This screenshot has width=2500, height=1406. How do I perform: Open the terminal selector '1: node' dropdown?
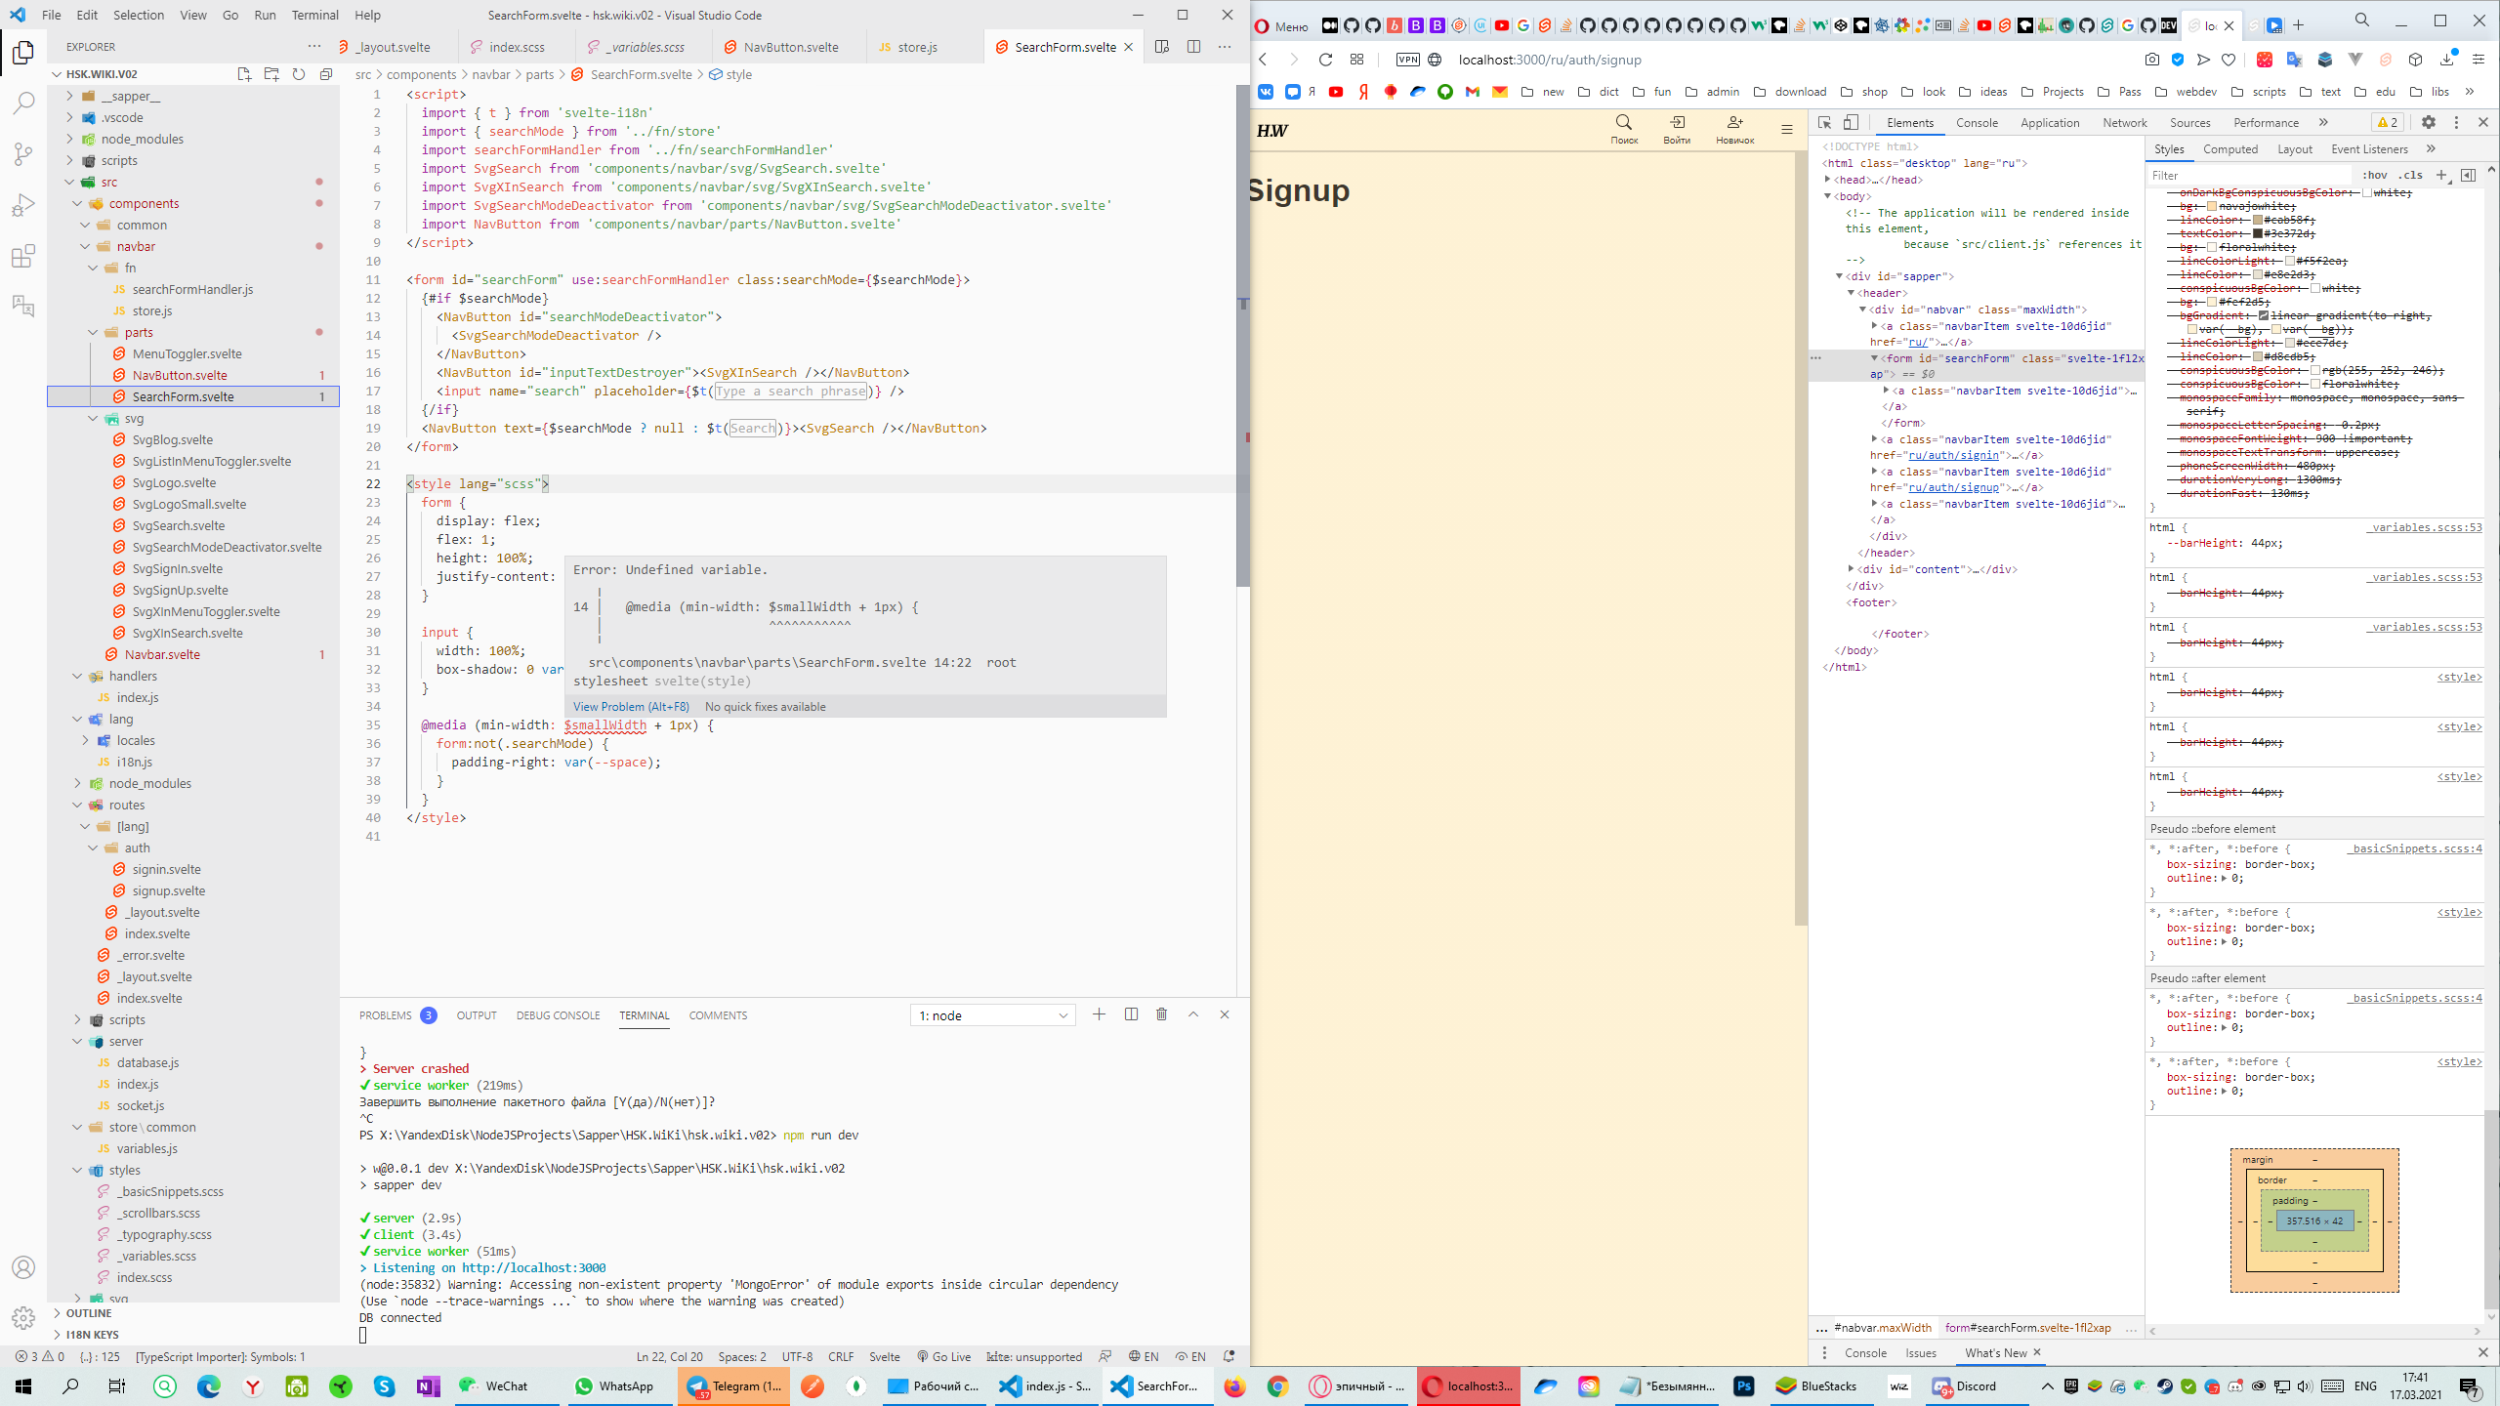pos(992,1015)
